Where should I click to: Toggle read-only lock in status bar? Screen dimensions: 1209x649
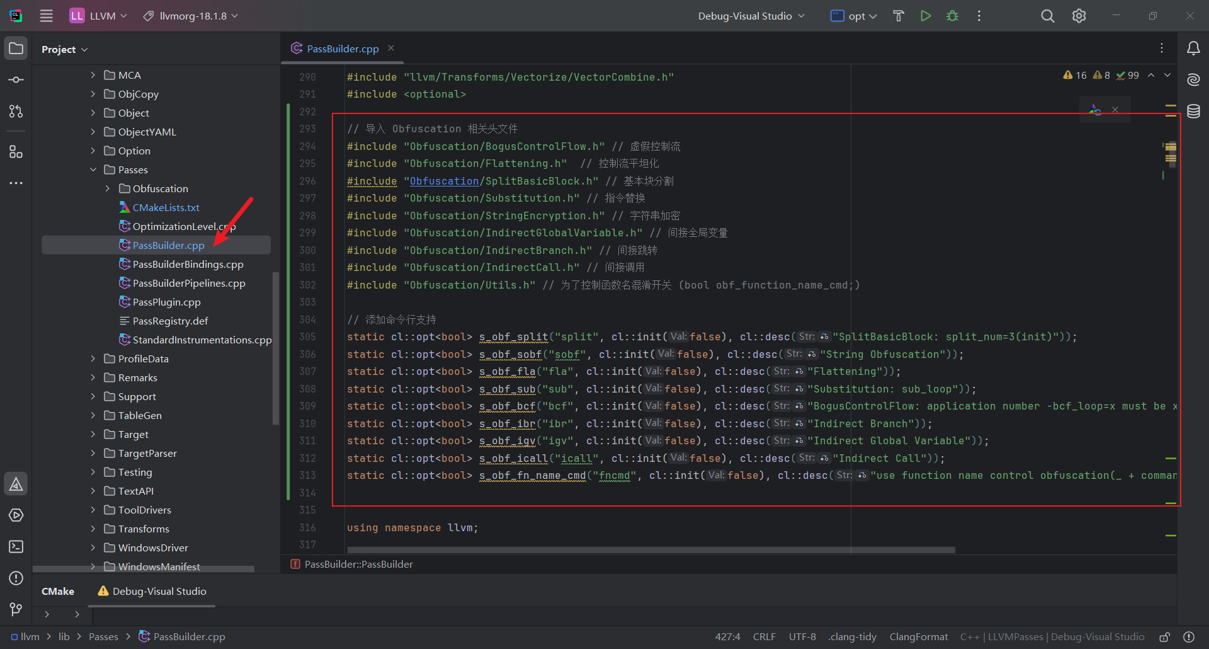pos(1165,637)
